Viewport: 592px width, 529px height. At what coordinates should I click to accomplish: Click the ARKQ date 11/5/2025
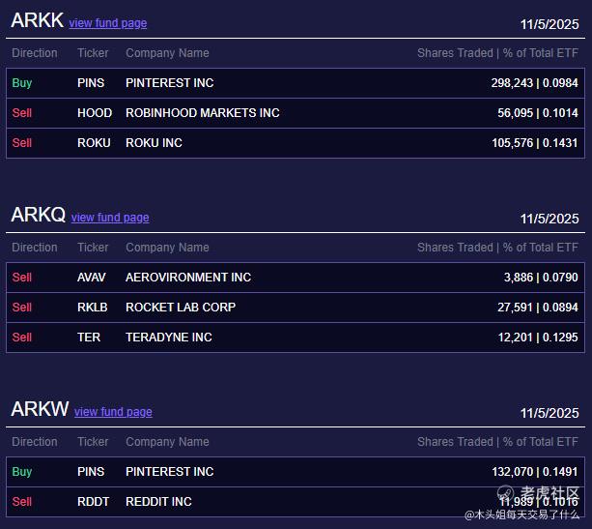tap(550, 219)
